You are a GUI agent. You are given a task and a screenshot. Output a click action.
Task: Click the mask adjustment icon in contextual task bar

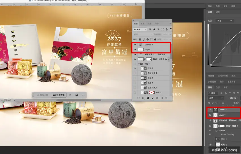(x=70, y=95)
